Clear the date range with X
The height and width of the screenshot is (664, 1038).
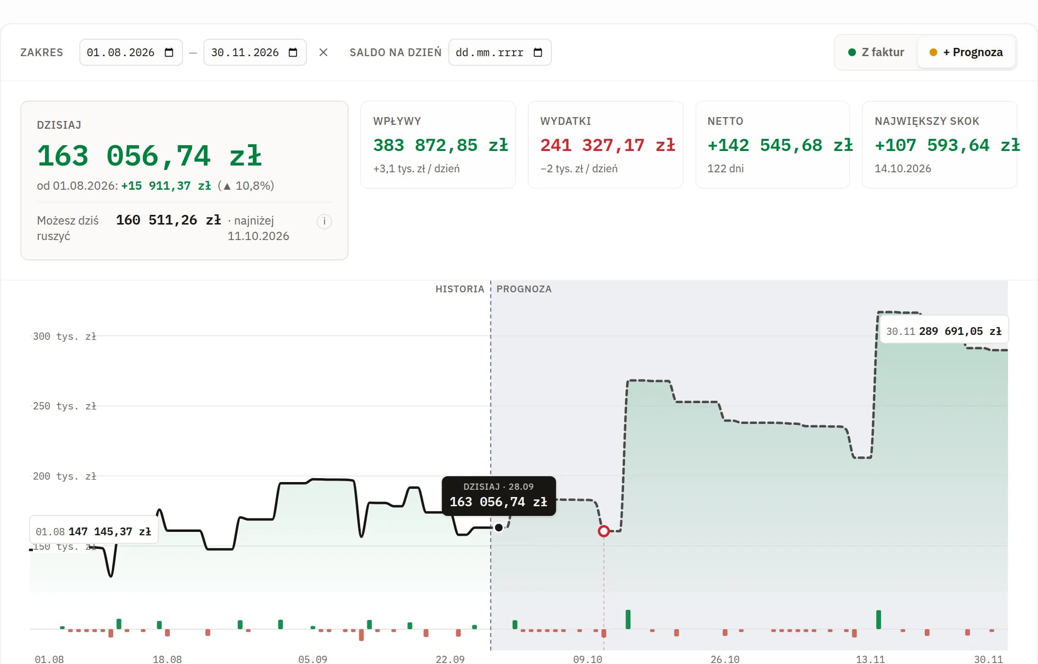(x=323, y=52)
